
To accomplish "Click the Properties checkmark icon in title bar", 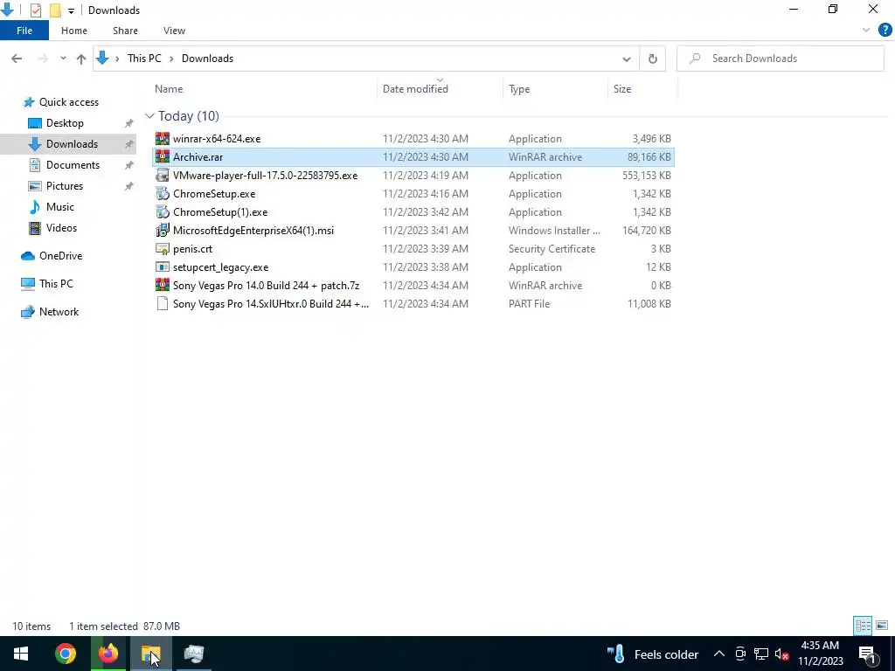I will pyautogui.click(x=35, y=10).
